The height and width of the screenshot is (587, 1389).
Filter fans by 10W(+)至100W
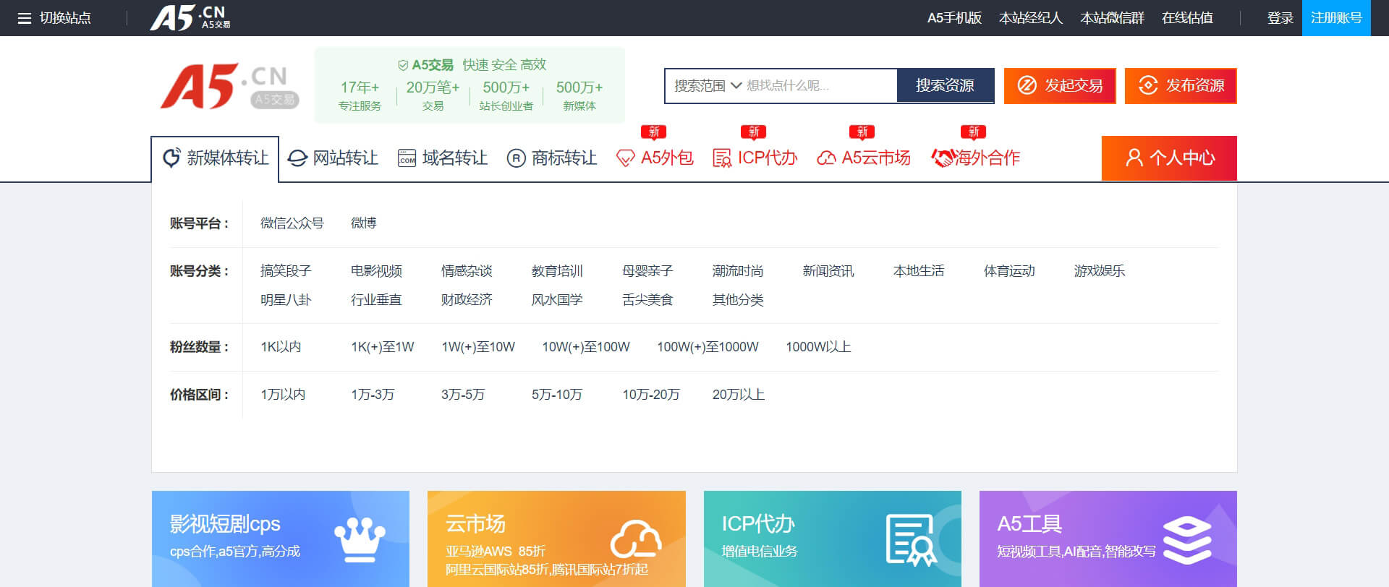pyautogui.click(x=586, y=347)
